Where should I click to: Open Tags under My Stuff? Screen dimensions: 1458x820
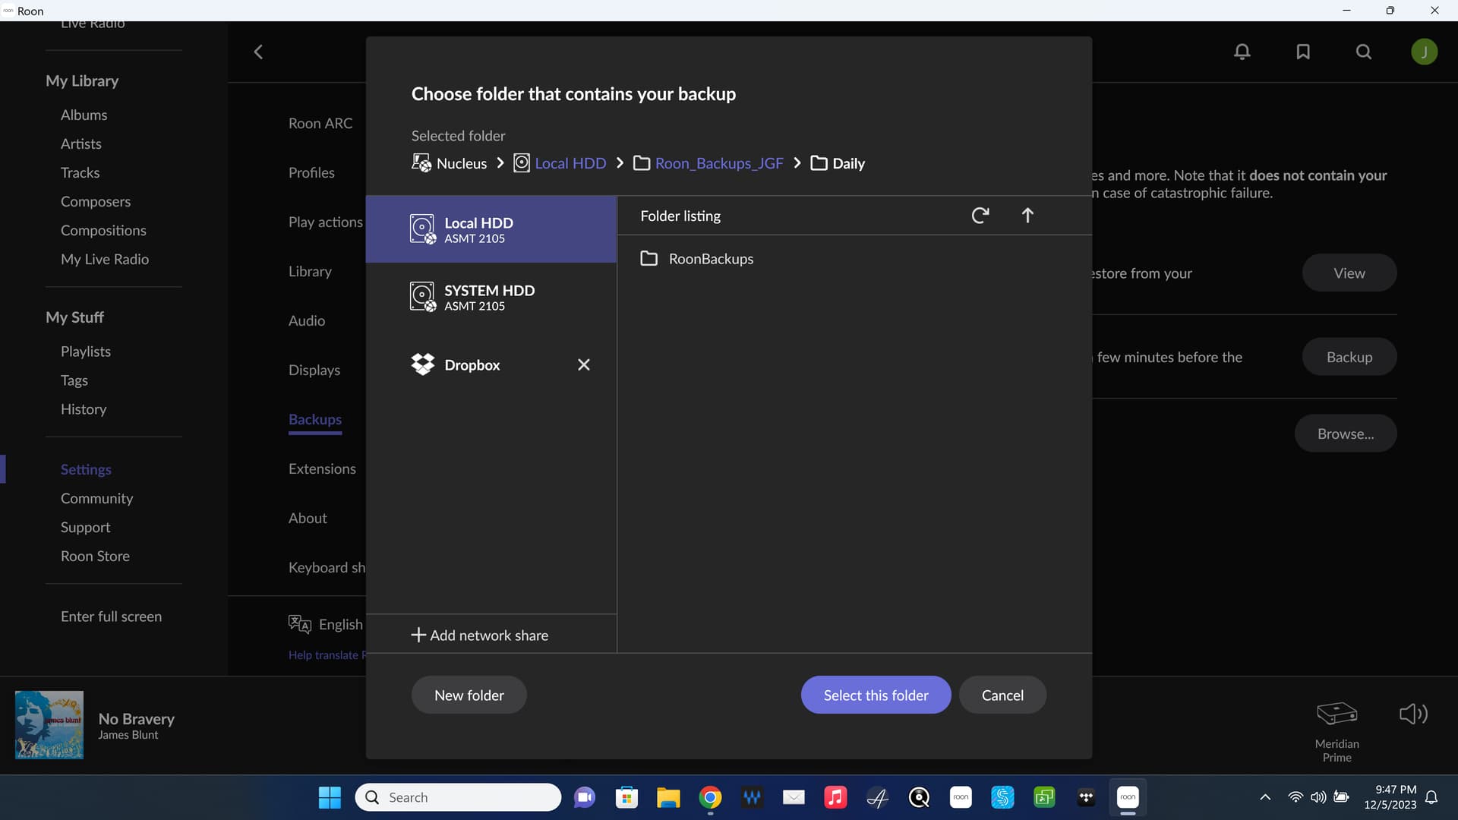(x=74, y=380)
